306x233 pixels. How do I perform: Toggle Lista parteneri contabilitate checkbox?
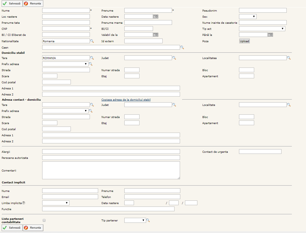44,220
